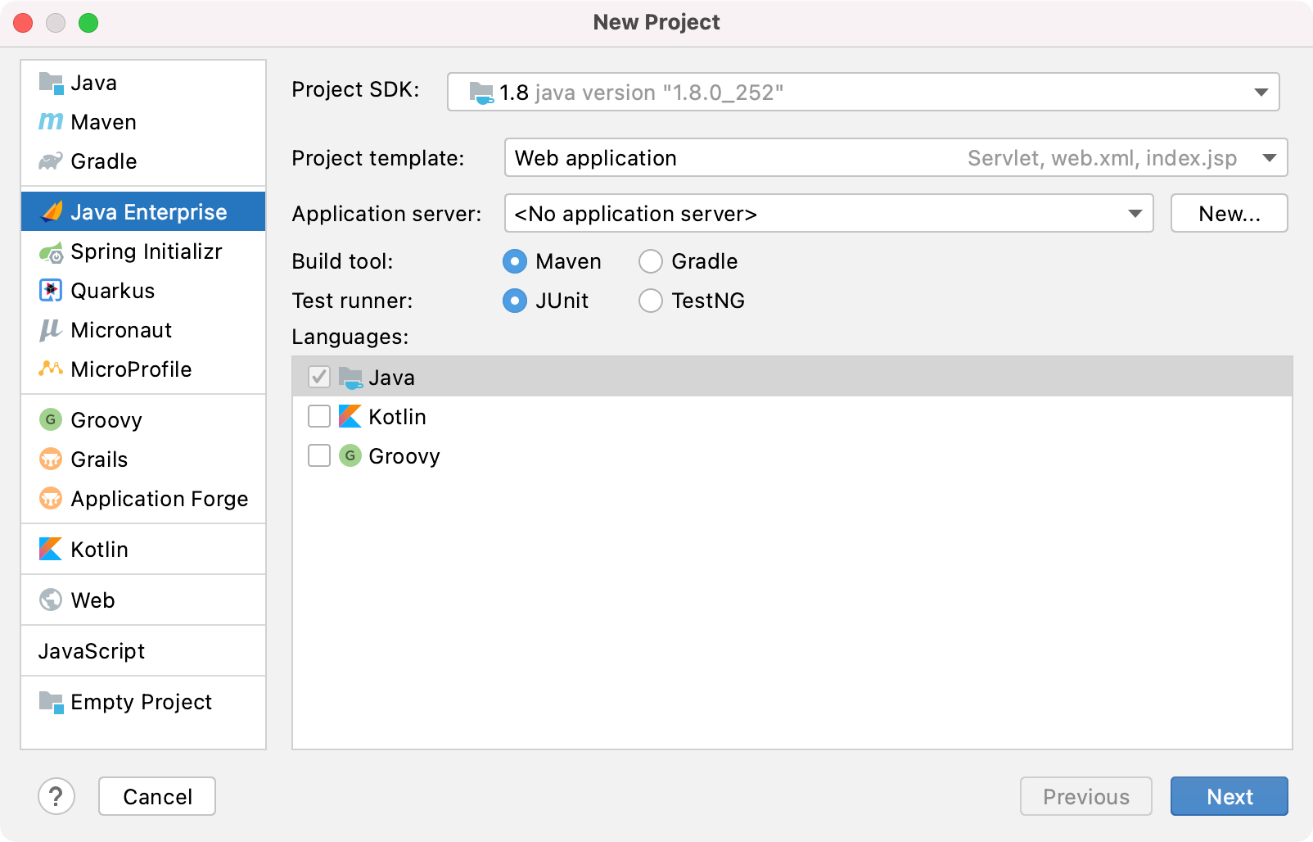The height and width of the screenshot is (842, 1313).
Task: Click the Empty Project folder icon
Action: (51, 702)
